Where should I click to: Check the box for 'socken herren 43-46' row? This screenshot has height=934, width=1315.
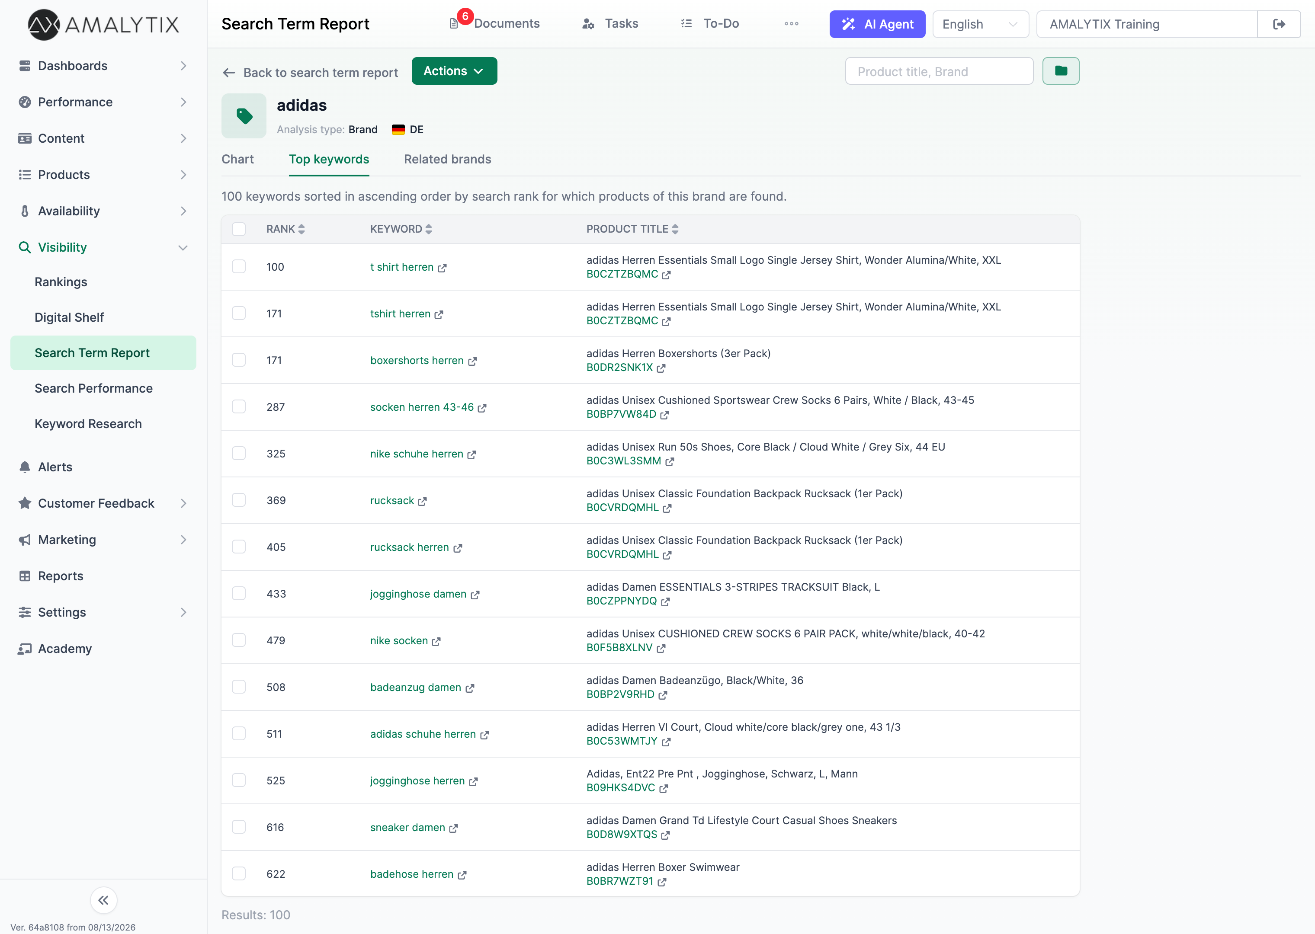point(239,406)
